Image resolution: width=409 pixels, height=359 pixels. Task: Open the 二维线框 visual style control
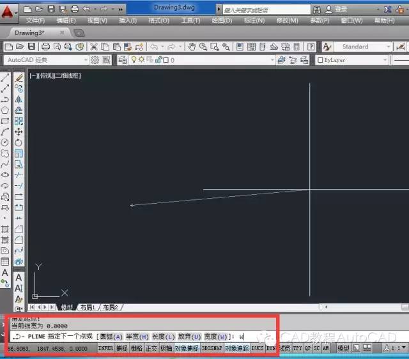pyautogui.click(x=67, y=75)
